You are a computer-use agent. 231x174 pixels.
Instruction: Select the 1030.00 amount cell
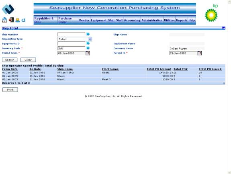point(168,76)
